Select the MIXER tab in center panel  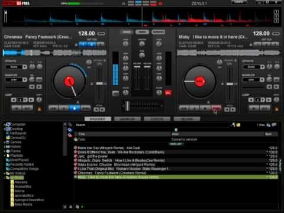tap(127, 32)
